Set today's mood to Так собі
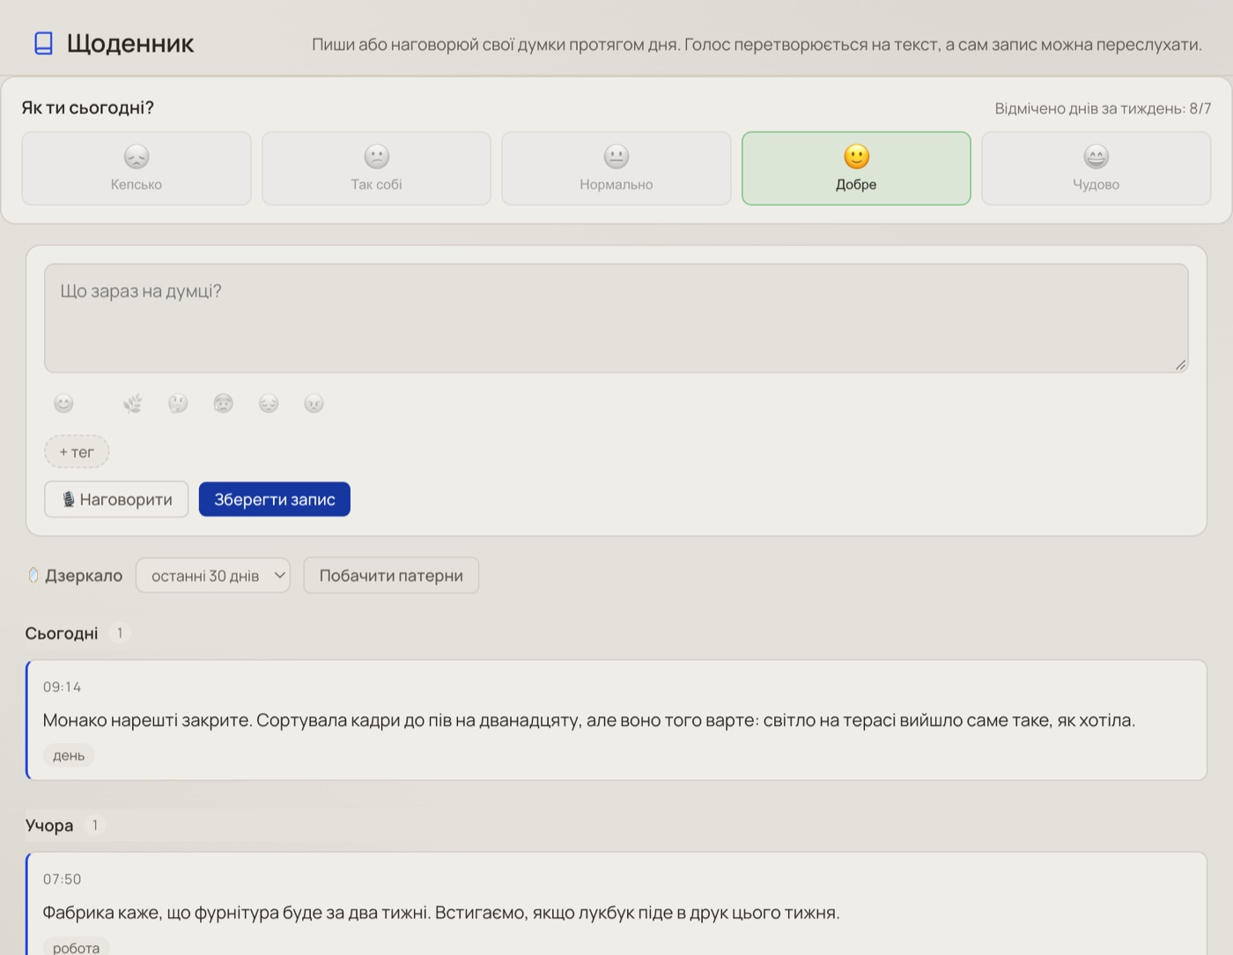This screenshot has width=1233, height=955. click(376, 168)
